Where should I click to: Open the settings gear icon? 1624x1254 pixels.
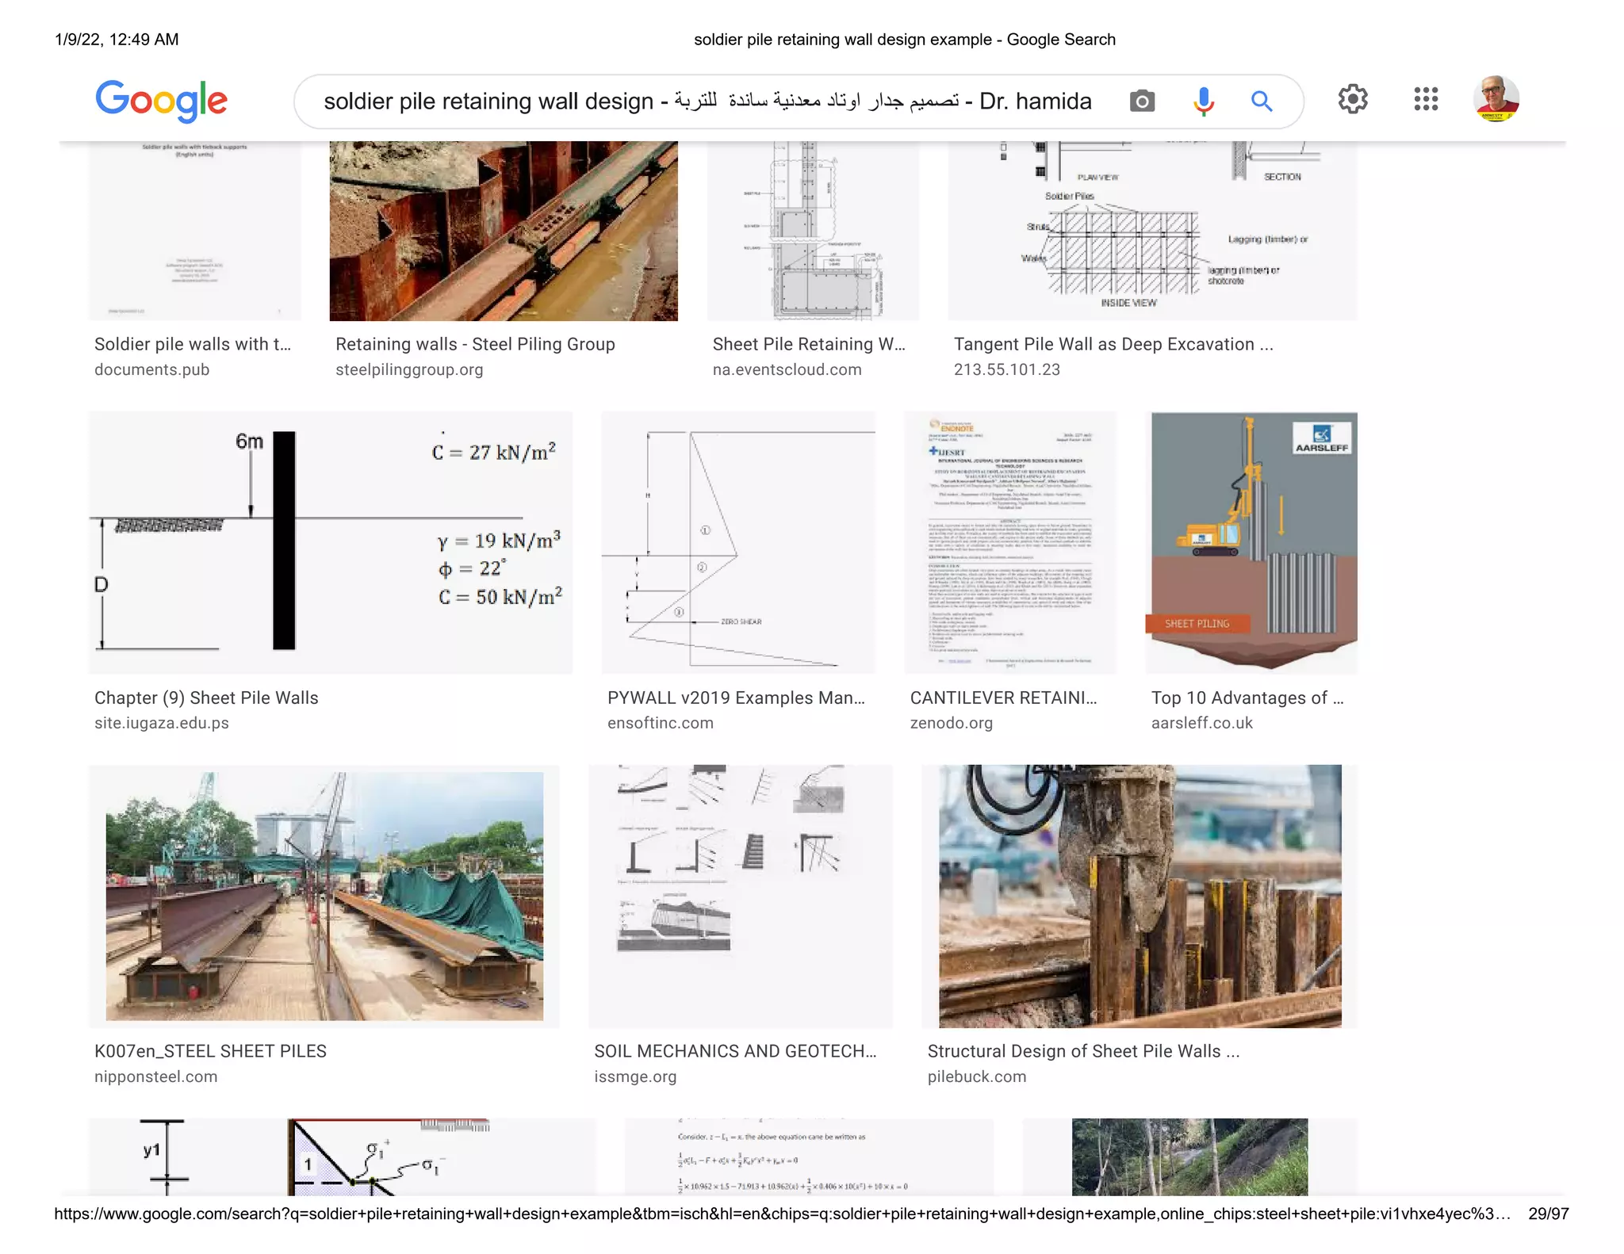[1352, 99]
